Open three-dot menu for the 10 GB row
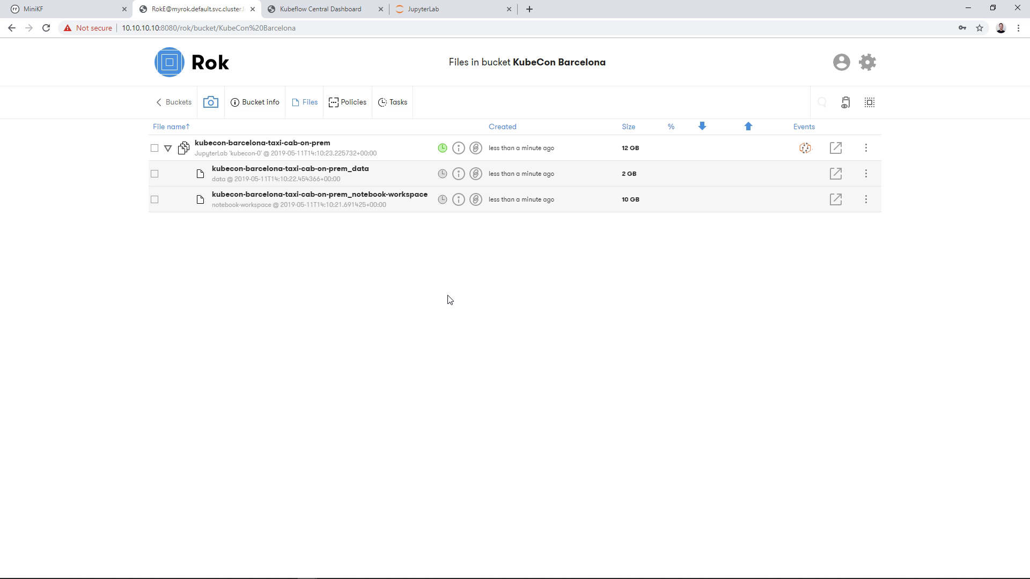The width and height of the screenshot is (1030, 579). 866,199
